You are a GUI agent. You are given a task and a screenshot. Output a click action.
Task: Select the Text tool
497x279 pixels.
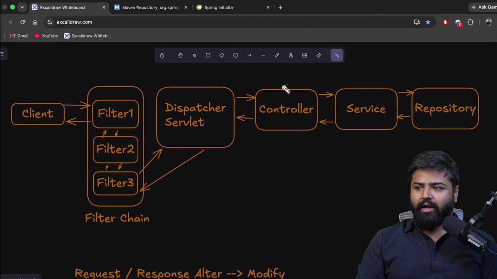[x=291, y=55]
